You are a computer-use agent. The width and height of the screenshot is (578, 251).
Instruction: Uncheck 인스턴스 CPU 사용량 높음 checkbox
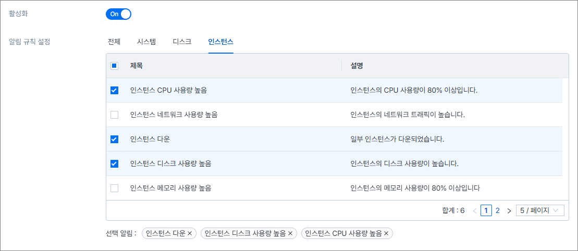point(115,91)
